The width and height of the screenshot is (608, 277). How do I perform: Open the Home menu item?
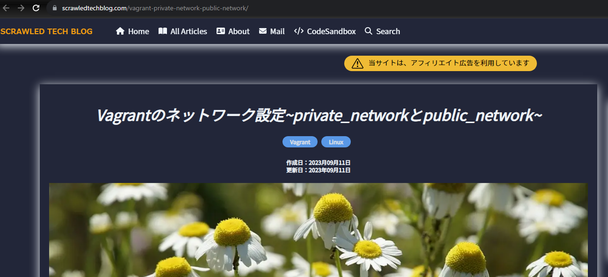pos(132,31)
